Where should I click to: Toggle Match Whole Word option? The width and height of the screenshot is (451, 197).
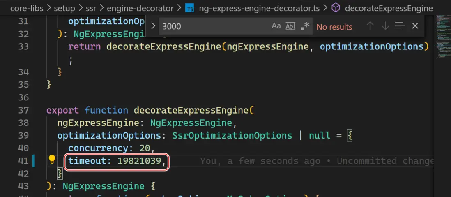(x=290, y=26)
